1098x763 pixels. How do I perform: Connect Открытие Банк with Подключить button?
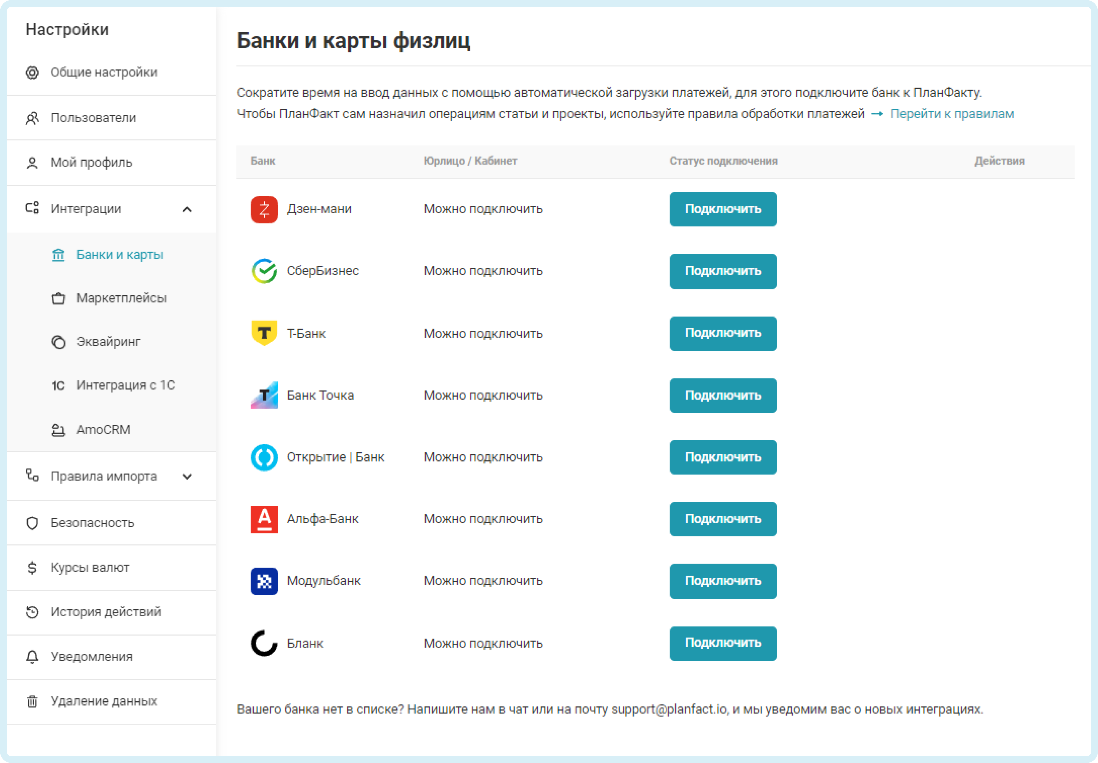(723, 457)
